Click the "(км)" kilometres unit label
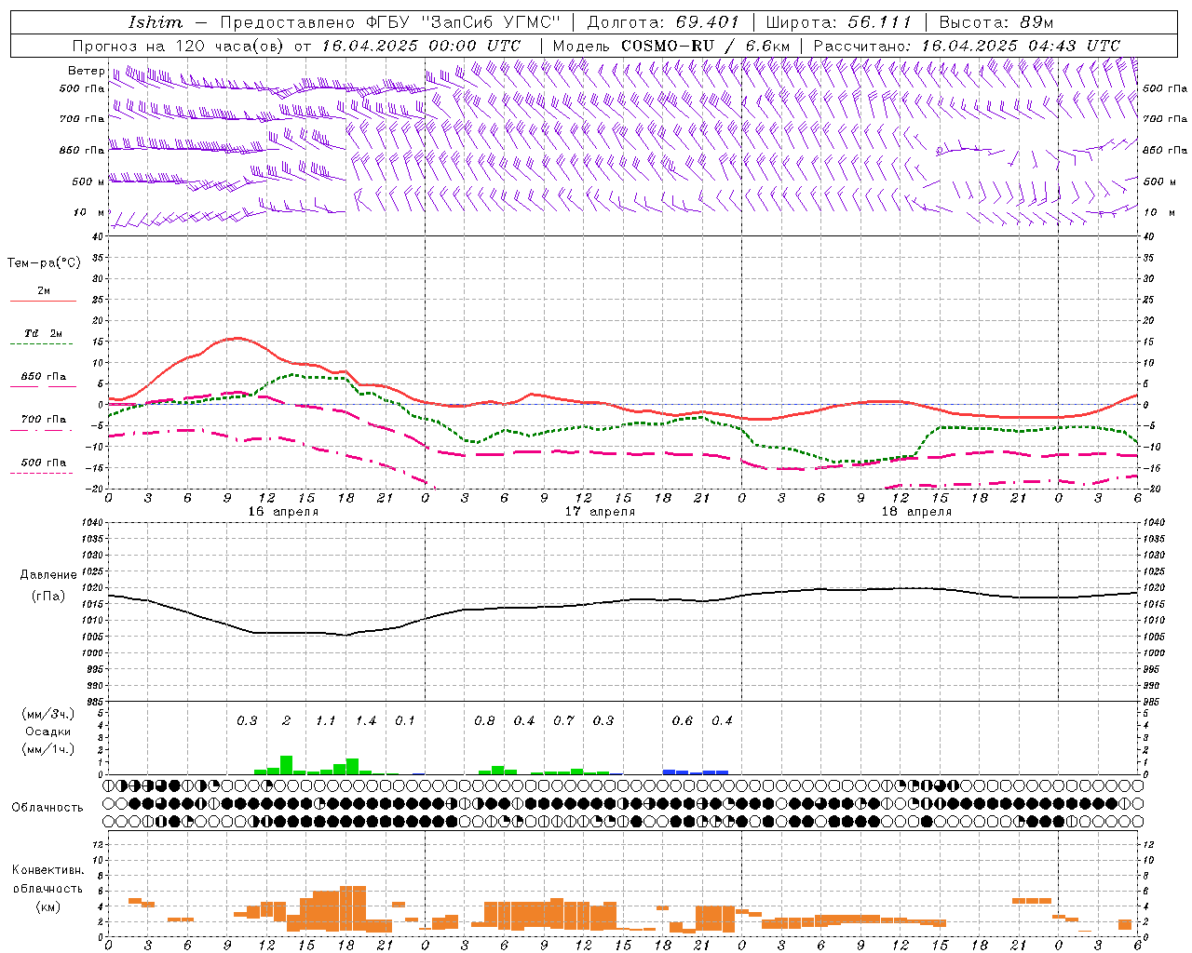1192x953 pixels. coord(48,906)
